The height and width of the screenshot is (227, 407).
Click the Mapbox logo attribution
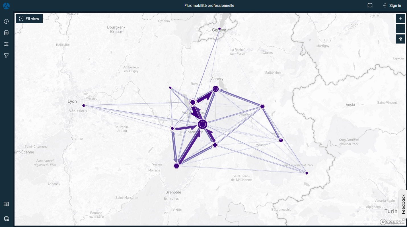tap(392, 222)
